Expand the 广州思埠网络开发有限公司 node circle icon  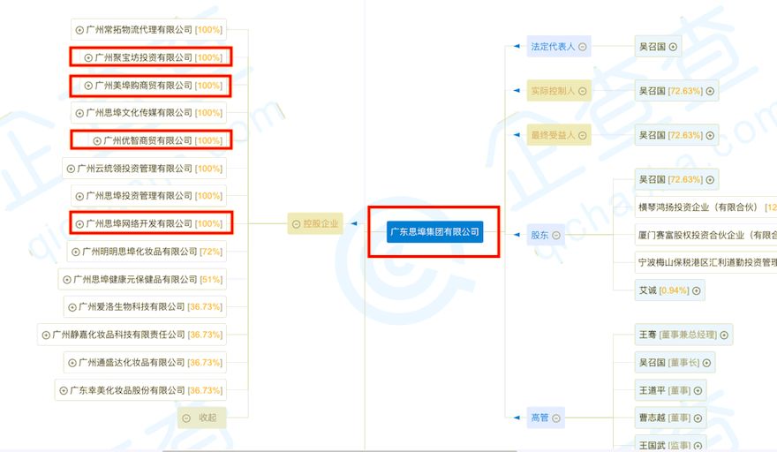tap(79, 224)
